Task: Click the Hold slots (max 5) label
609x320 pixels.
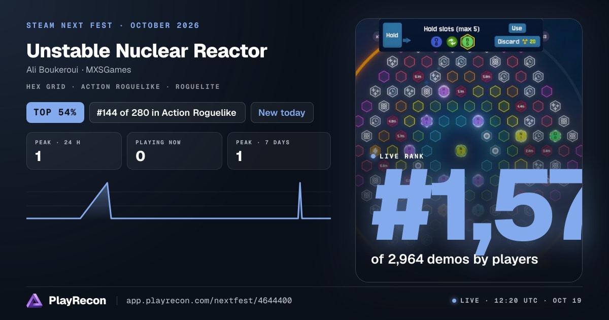Action: click(452, 29)
